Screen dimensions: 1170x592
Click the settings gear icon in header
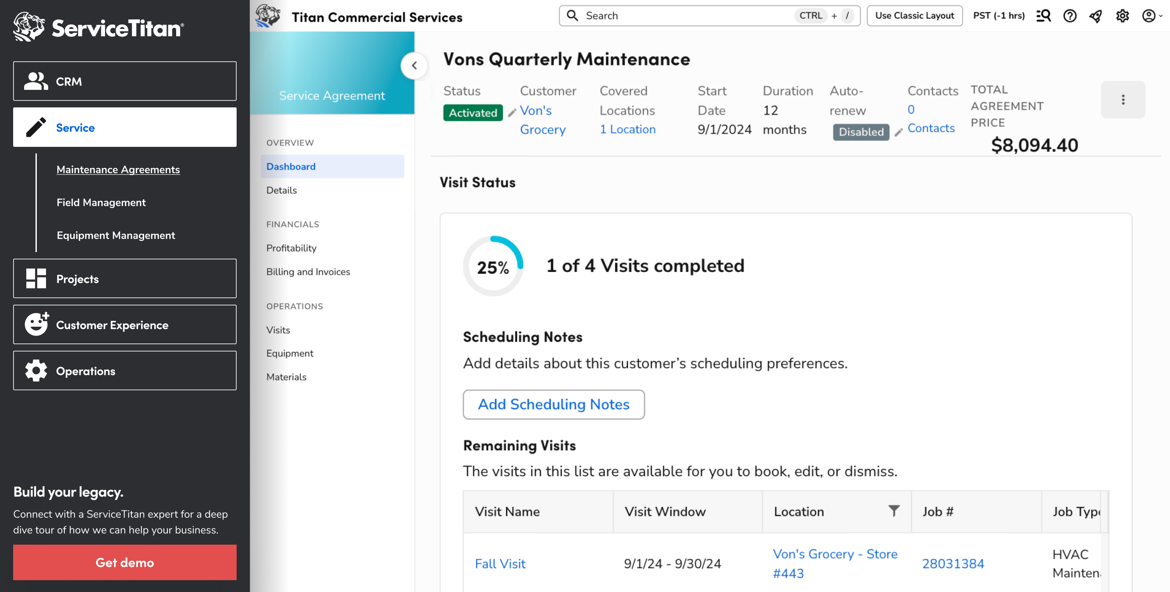(x=1122, y=16)
